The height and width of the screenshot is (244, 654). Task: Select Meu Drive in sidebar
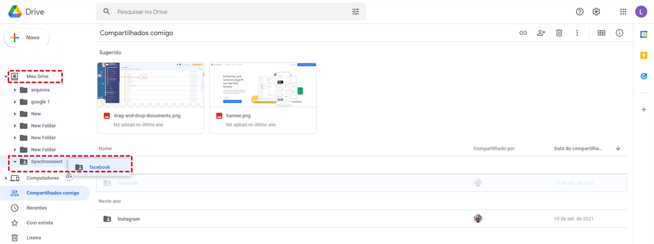tap(38, 77)
